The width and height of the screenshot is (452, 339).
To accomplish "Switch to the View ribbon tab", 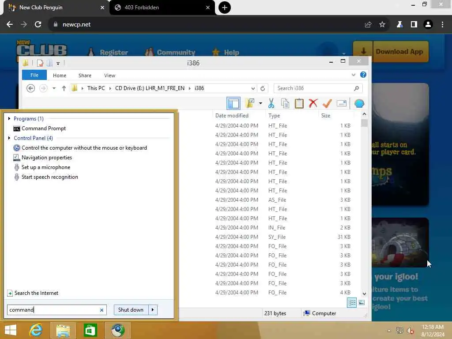I will pyautogui.click(x=109, y=75).
